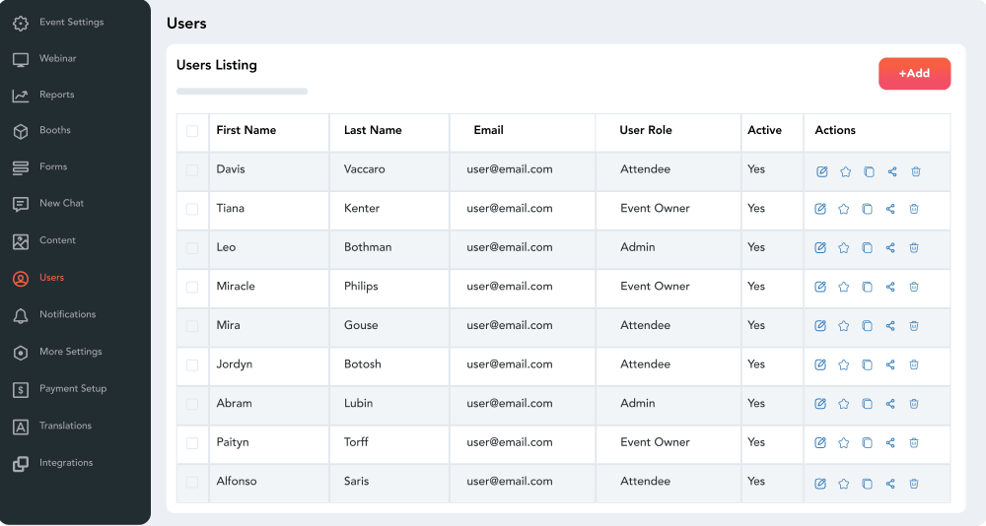The width and height of the screenshot is (986, 526).
Task: Click trash icon in Alfonso Saris row
Action: 914,484
